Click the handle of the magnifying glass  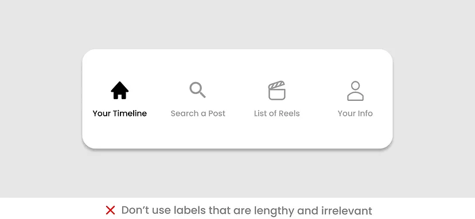203,95
